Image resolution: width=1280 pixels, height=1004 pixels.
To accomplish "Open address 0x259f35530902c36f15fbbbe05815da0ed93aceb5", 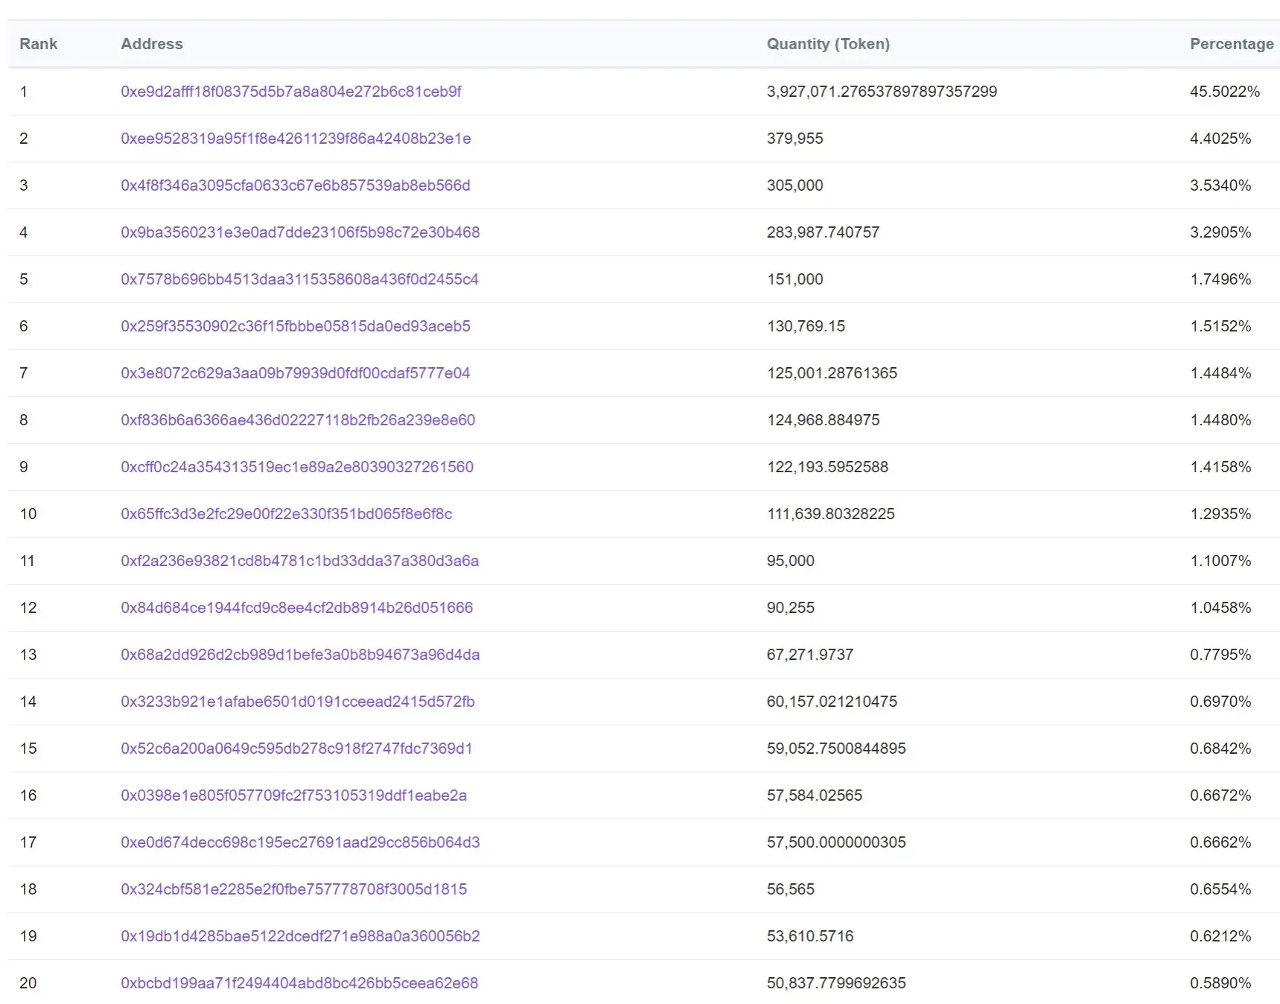I will (296, 326).
